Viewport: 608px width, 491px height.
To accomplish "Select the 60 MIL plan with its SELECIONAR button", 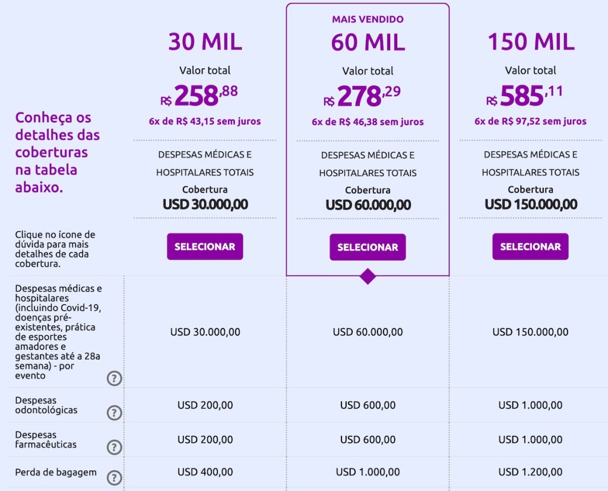I will coord(368,247).
